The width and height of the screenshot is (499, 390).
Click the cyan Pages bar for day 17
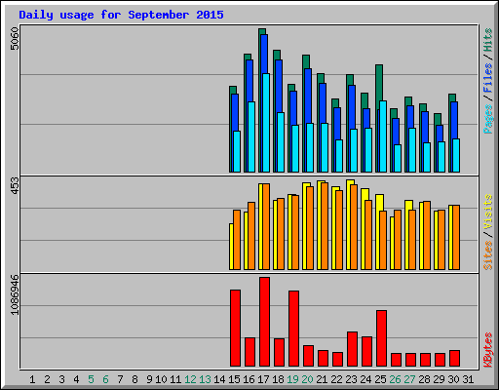coord(266,123)
